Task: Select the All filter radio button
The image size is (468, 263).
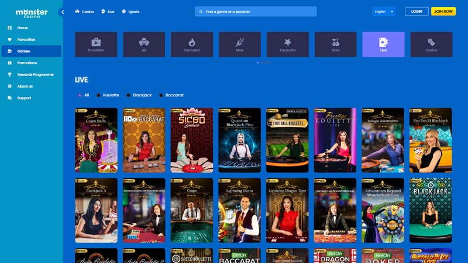Action: 80,95
